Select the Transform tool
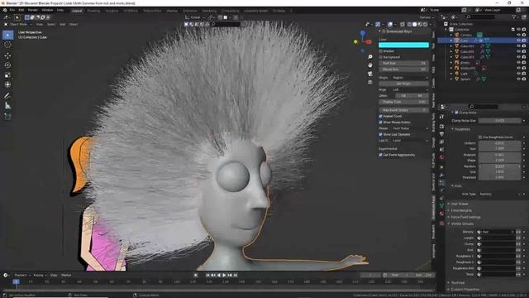 click(x=7, y=84)
